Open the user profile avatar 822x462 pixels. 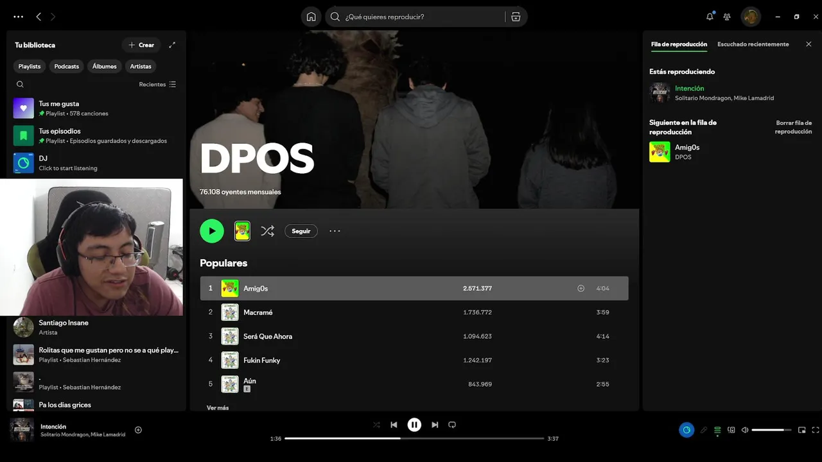pos(751,17)
